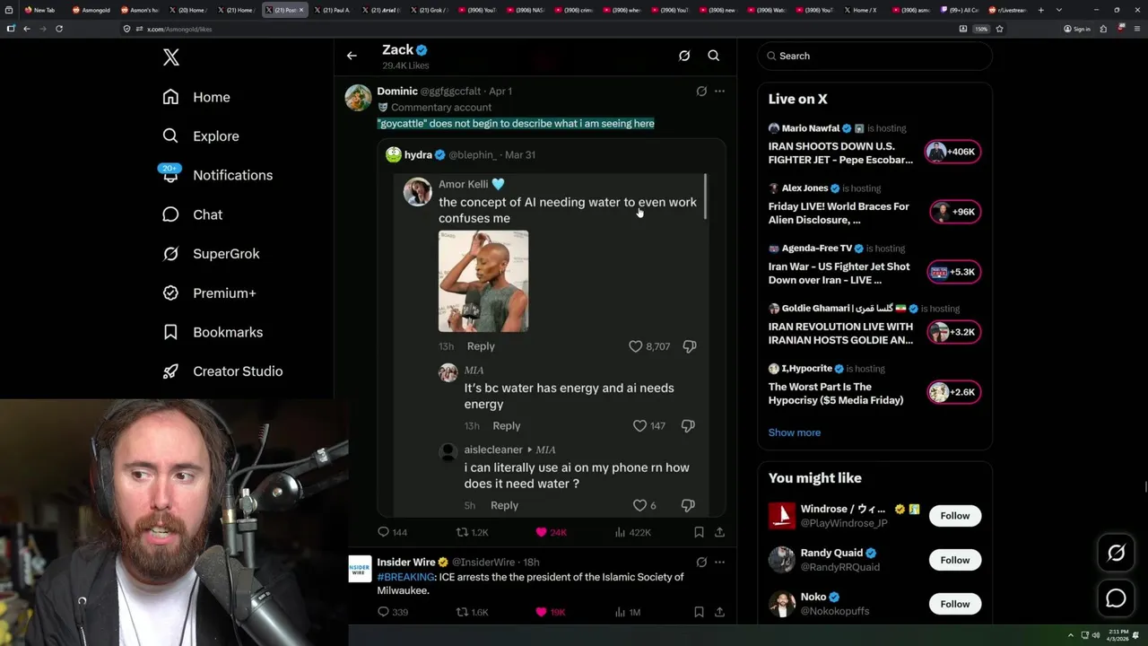This screenshot has height=646, width=1148.
Task: View analytics showing 422K views
Action: point(632,532)
